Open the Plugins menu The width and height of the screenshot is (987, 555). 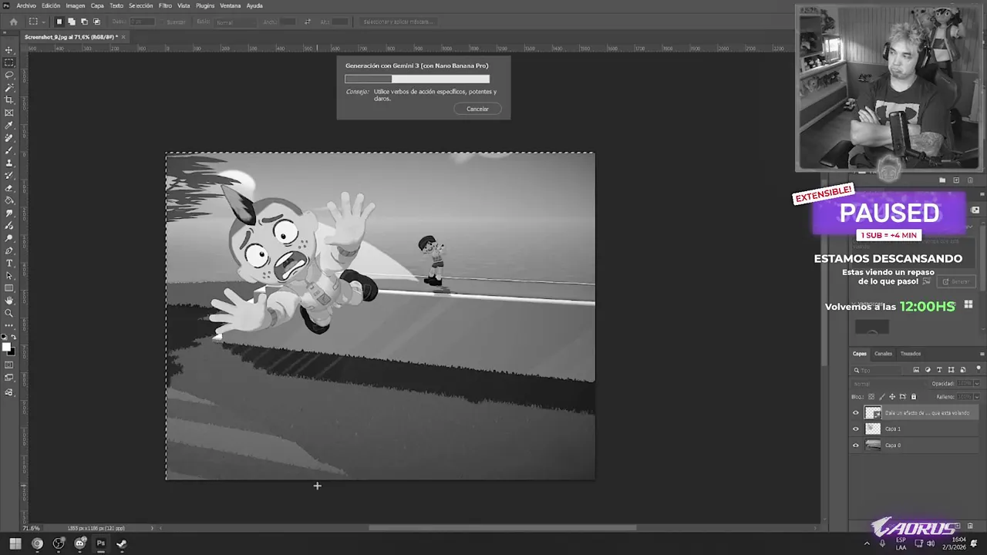[x=205, y=5]
